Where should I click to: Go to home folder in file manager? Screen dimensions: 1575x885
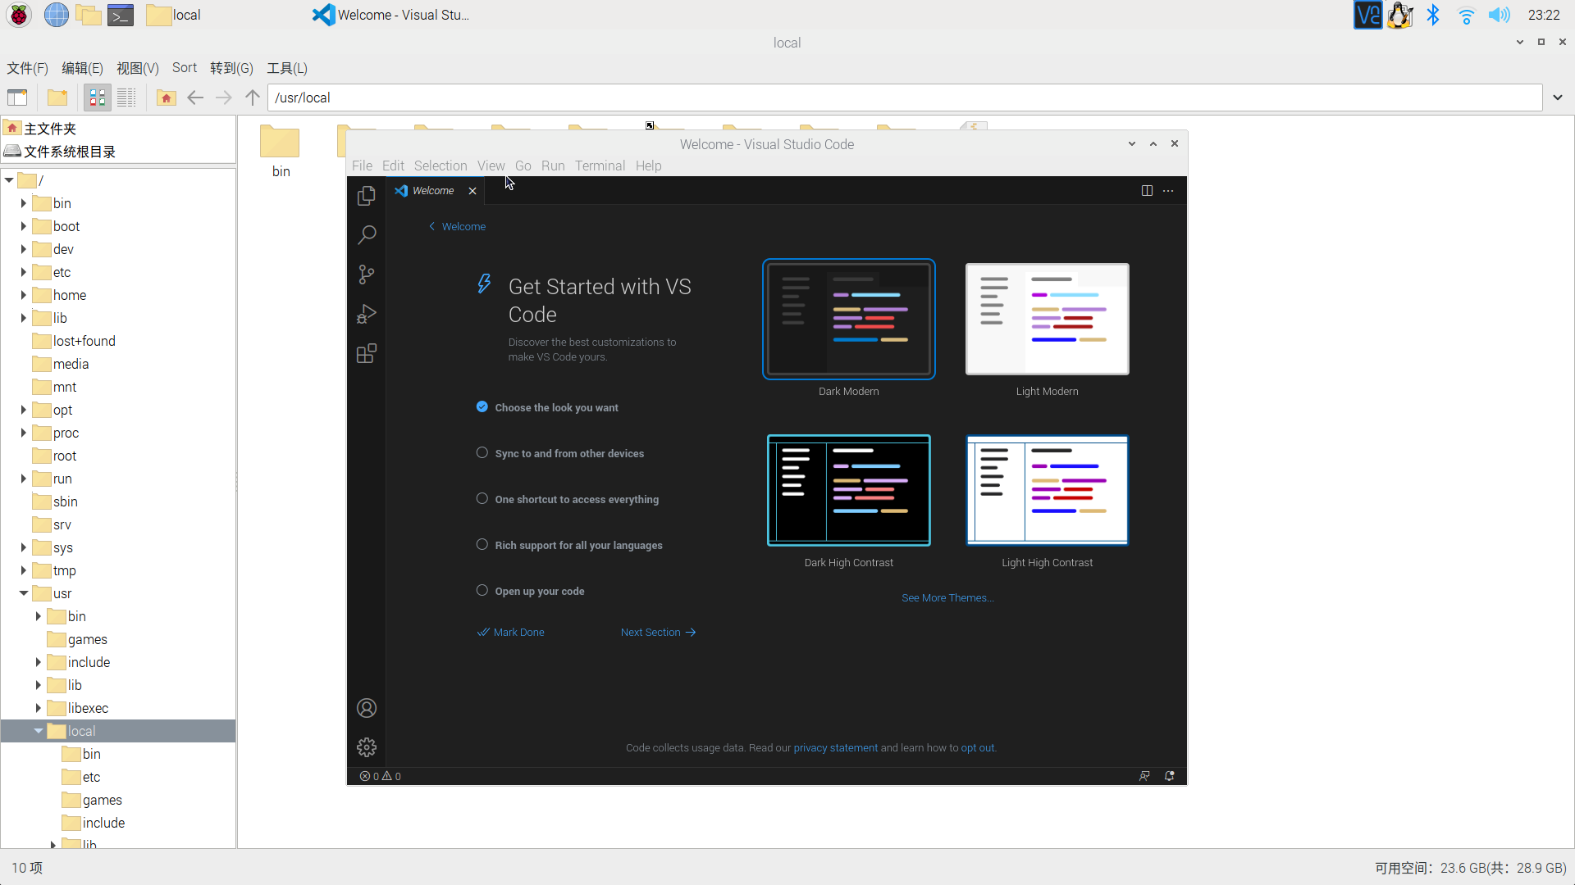167,98
